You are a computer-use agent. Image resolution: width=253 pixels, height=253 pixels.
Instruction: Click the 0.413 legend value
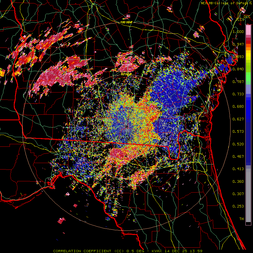[x=238, y=169]
